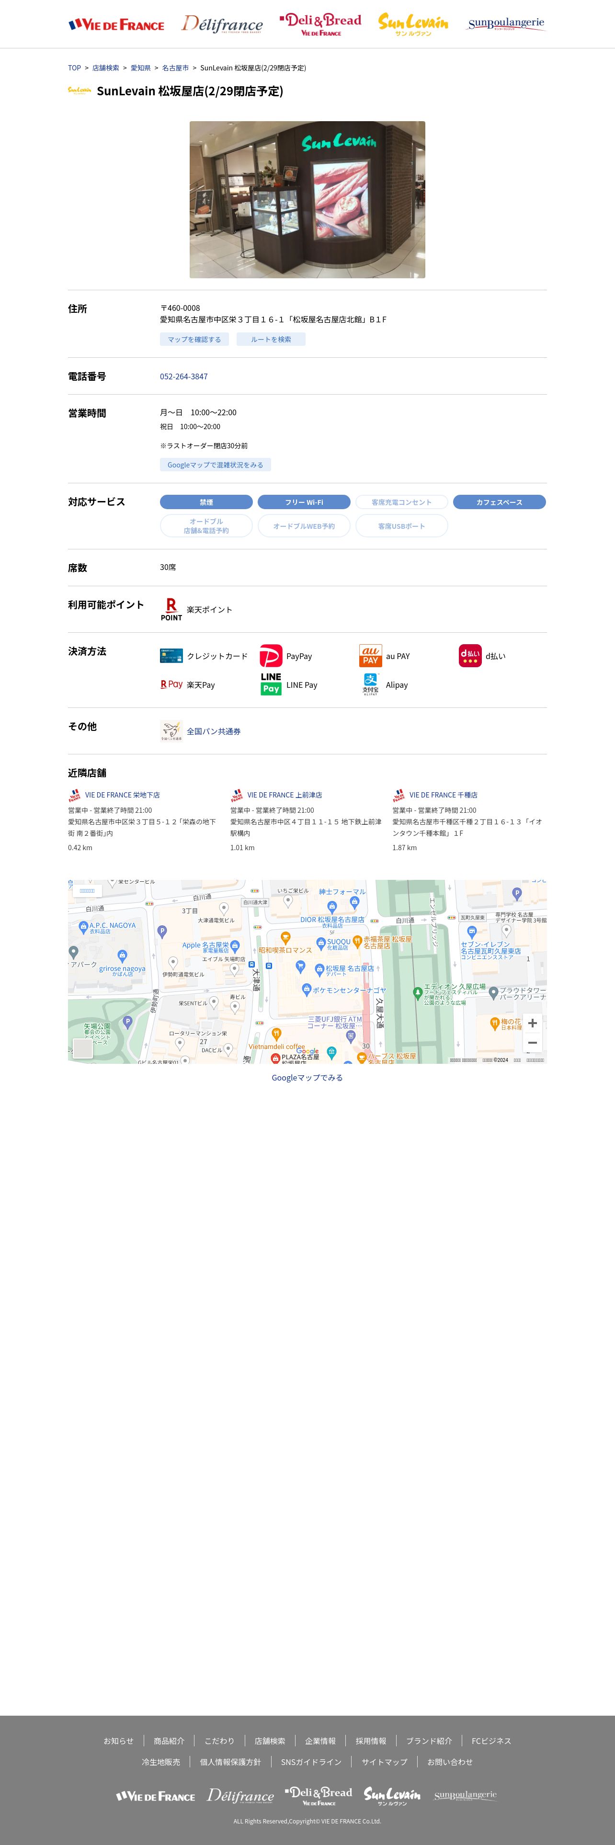Image resolution: width=615 pixels, height=1845 pixels.
Task: Go to the TOP breadcrumb
Action: [x=74, y=68]
